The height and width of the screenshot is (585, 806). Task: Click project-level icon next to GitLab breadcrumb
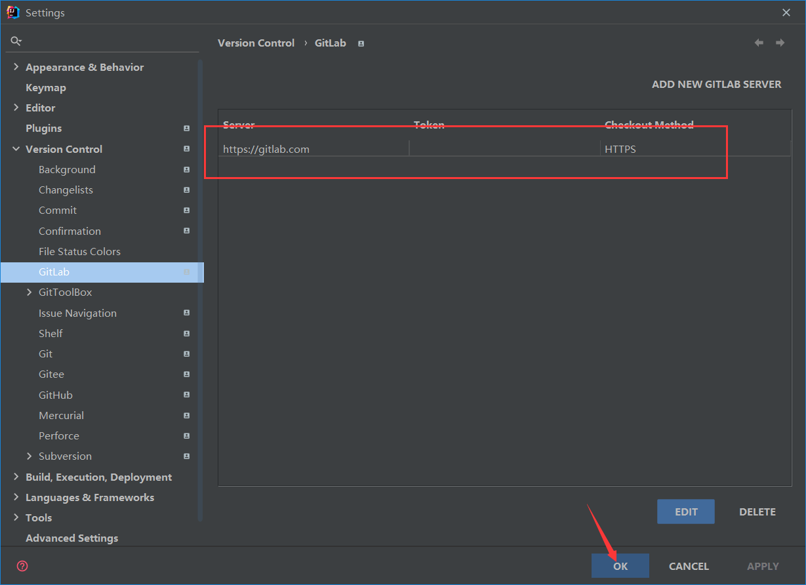coord(361,43)
